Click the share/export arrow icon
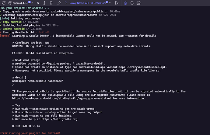 [x=139, y=3]
